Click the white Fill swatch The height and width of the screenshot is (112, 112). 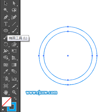(7, 102)
